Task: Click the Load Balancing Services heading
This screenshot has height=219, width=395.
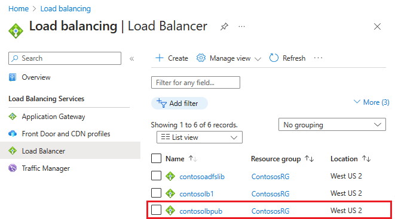Action: pos(47,99)
